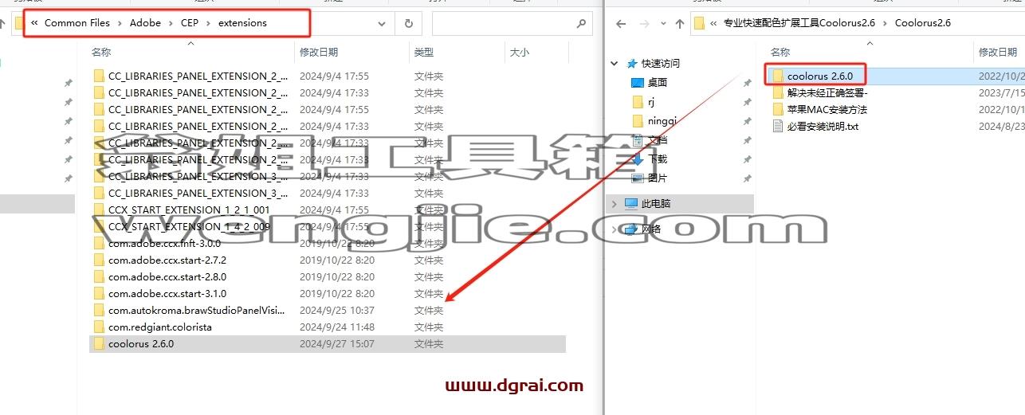Screen dimensions: 1025x415
Task: Open 桌面 in quick access sidebar
Action: pos(658,82)
